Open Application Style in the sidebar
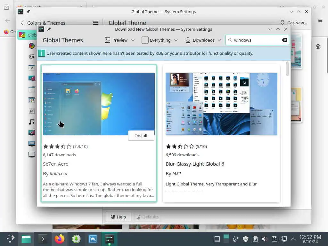Image resolution: width=328 pixels, height=246 pixels. [x=32, y=67]
